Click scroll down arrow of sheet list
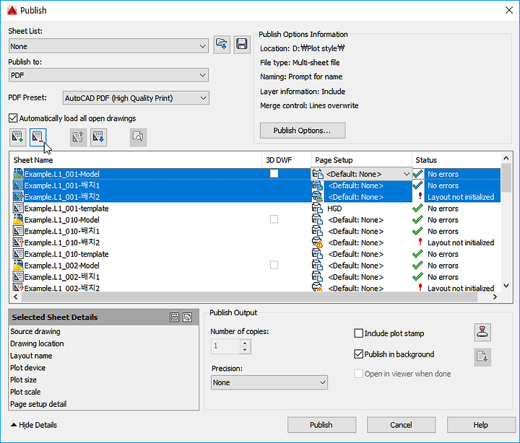The height and width of the screenshot is (443, 520). point(506,286)
